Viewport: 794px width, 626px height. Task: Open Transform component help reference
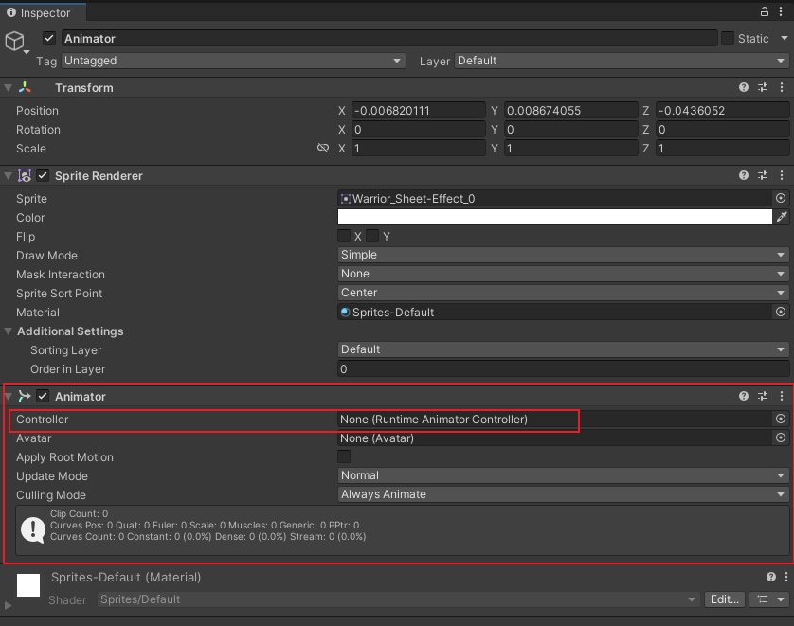tap(744, 87)
